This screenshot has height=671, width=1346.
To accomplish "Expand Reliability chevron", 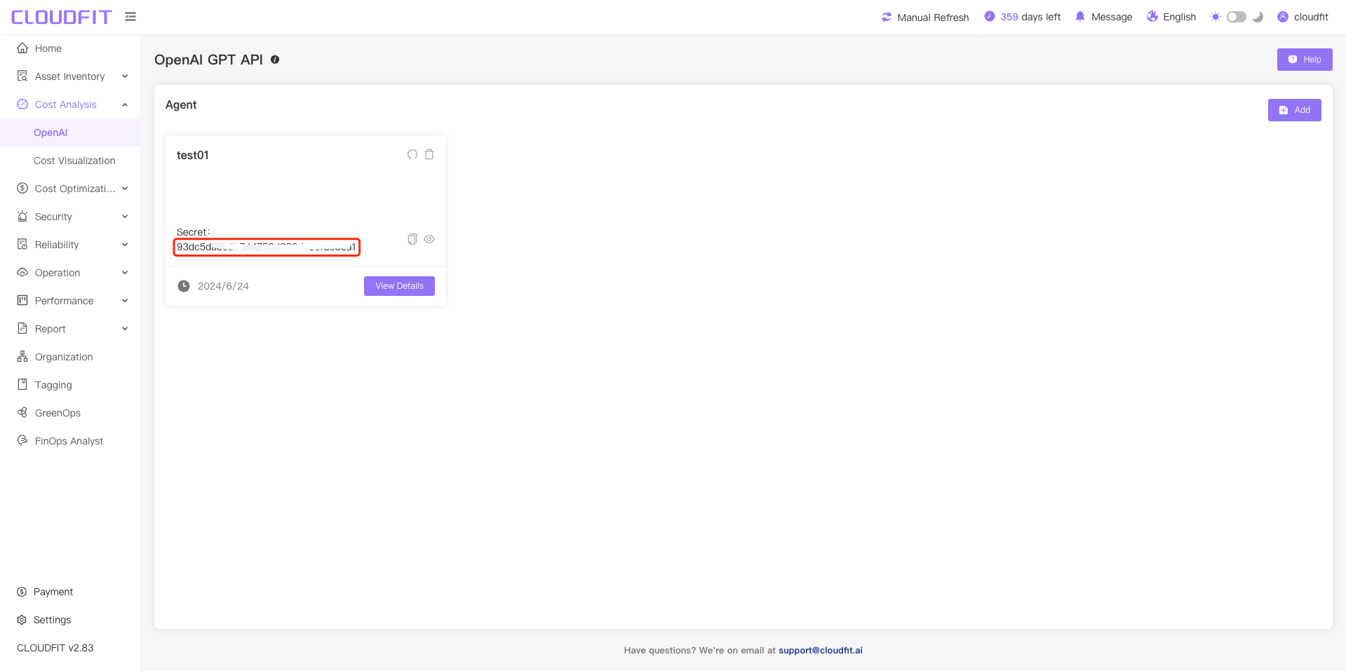I will point(125,245).
